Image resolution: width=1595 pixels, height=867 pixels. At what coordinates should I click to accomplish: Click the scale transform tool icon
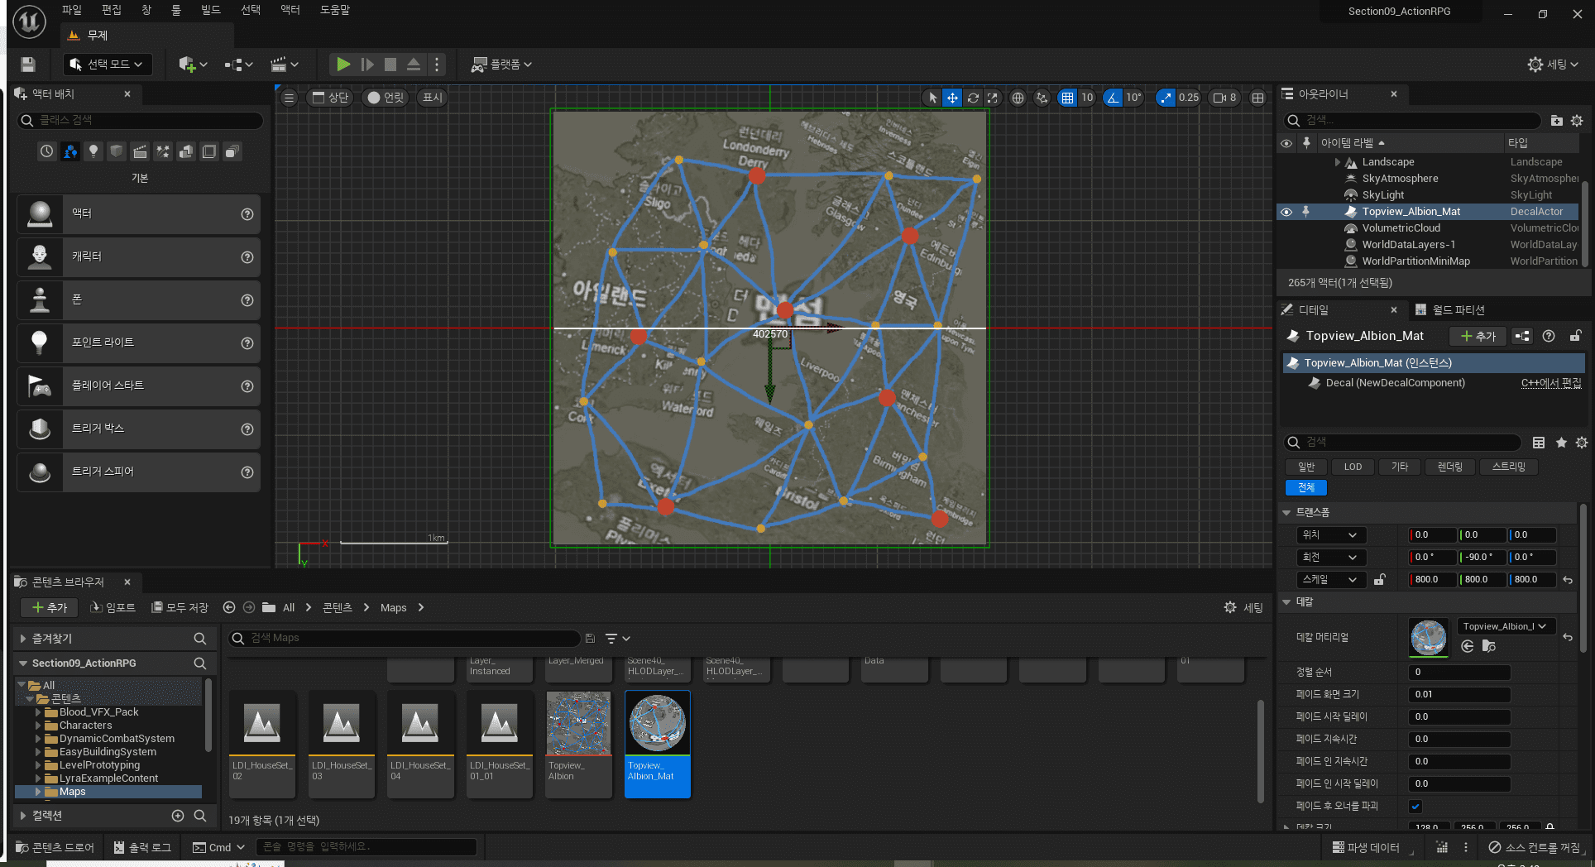(993, 98)
